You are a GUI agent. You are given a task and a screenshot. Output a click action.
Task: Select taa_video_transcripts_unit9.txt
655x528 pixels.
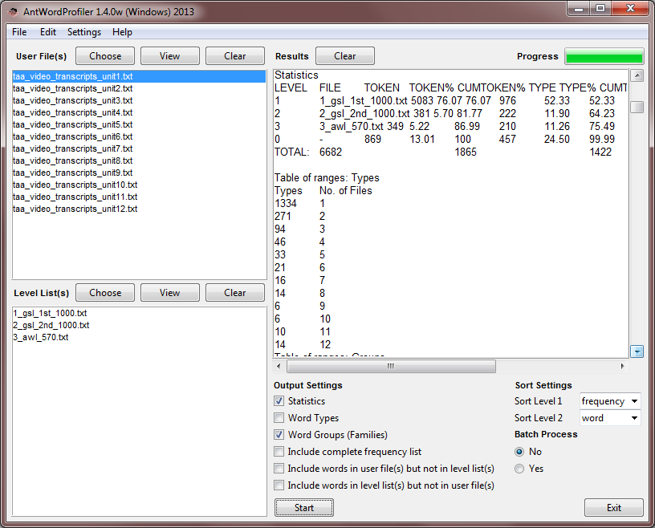click(139, 173)
